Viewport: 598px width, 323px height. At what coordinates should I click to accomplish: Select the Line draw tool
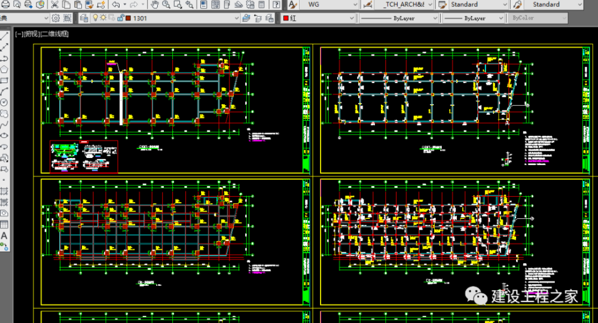click(x=4, y=36)
